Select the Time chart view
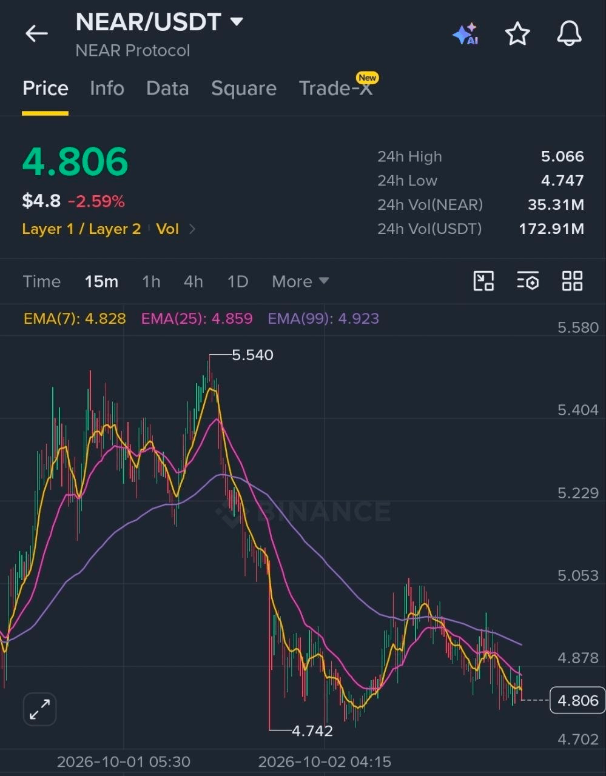The height and width of the screenshot is (776, 606). click(x=42, y=281)
